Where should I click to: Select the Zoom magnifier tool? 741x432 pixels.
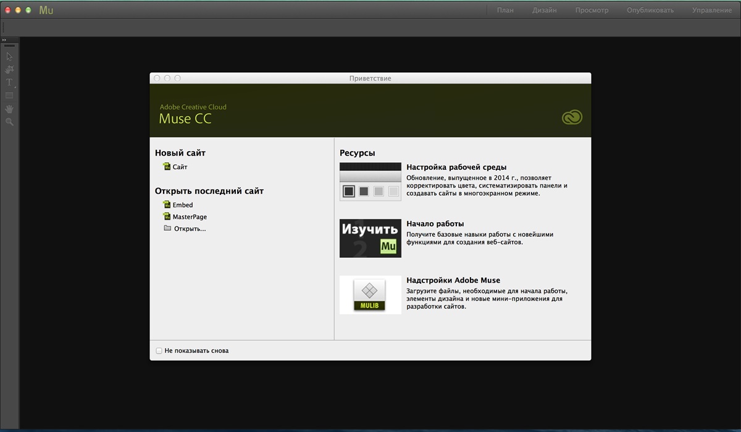click(9, 122)
